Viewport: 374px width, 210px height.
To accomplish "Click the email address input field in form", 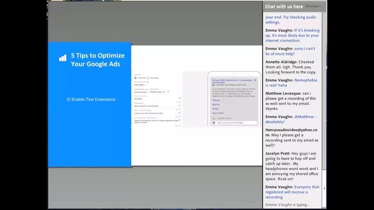I will click(x=157, y=92).
